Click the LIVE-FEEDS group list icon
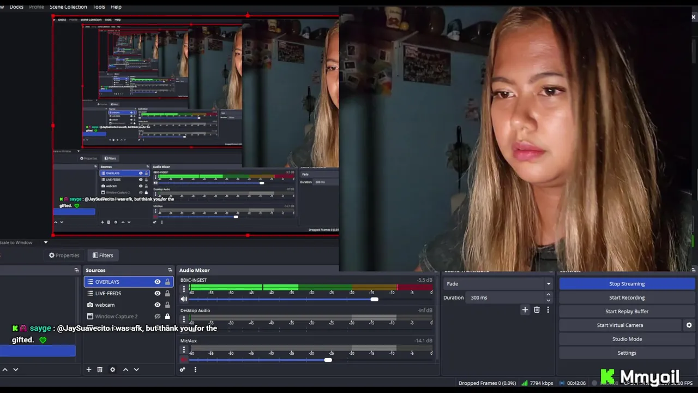The width and height of the screenshot is (698, 393). [90, 293]
